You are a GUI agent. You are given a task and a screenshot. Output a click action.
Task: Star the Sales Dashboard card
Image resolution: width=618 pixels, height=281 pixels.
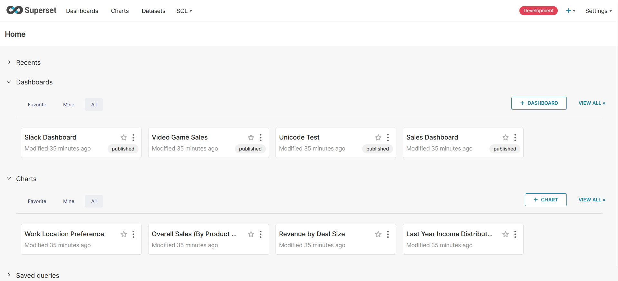click(x=506, y=138)
